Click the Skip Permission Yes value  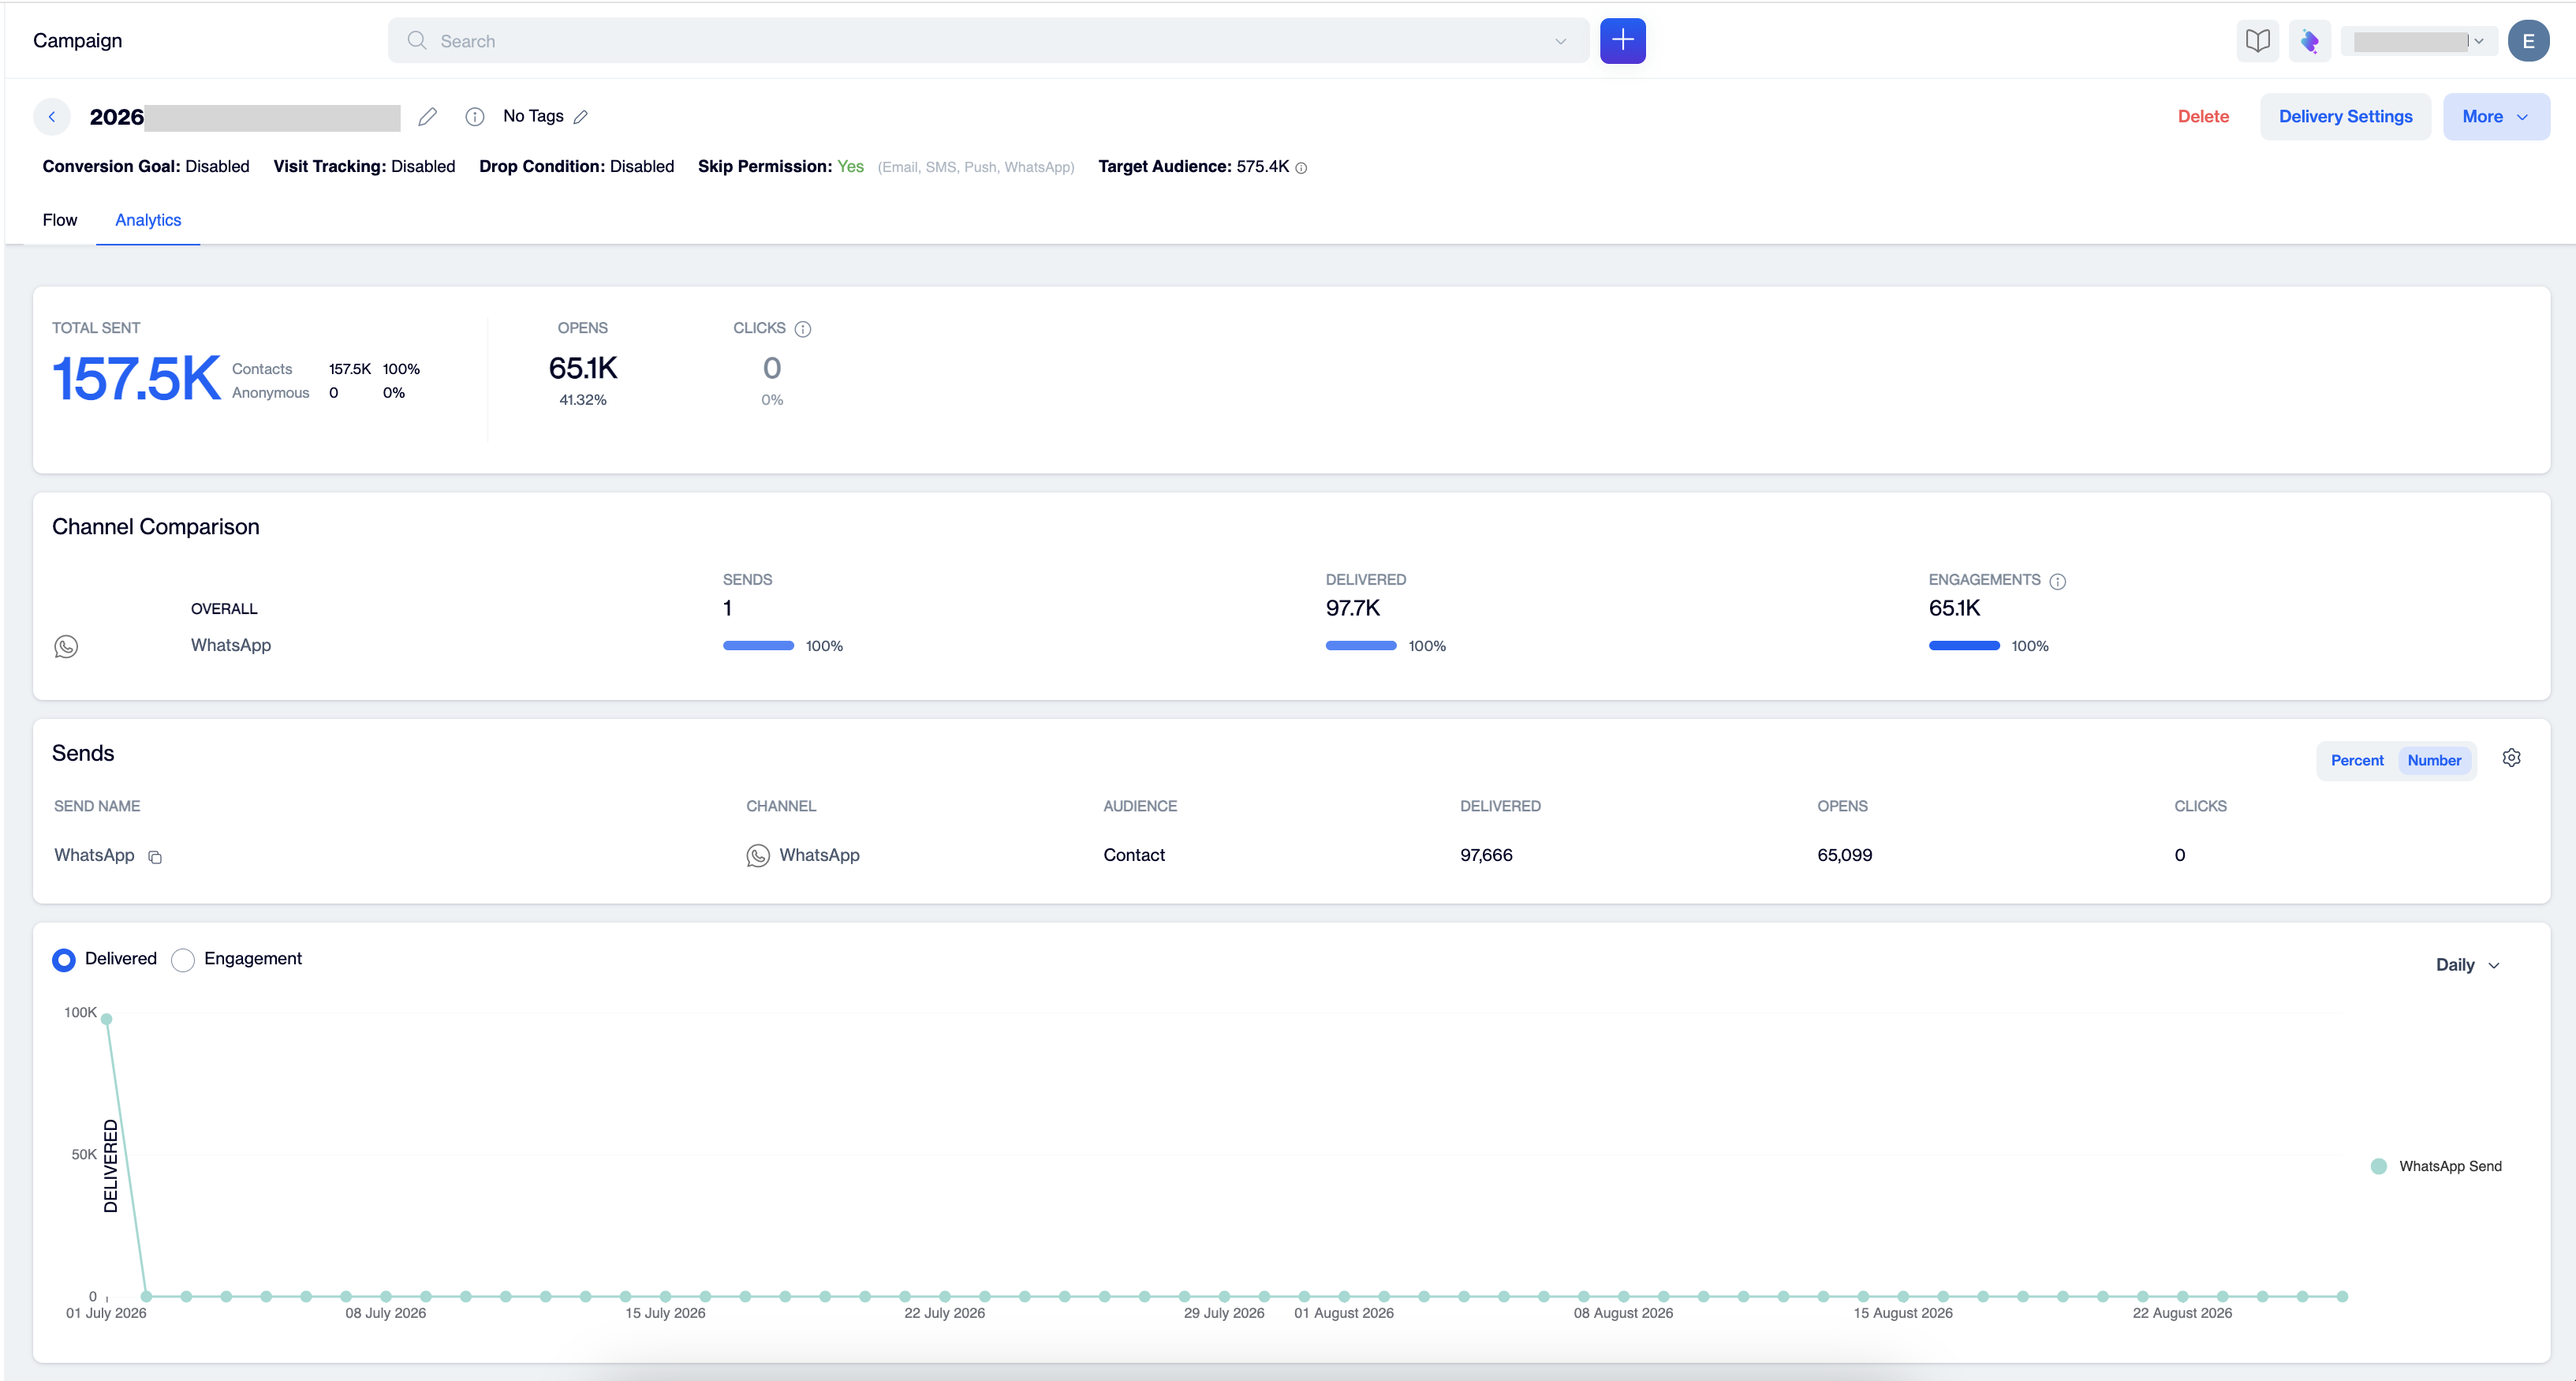pyautogui.click(x=850, y=167)
